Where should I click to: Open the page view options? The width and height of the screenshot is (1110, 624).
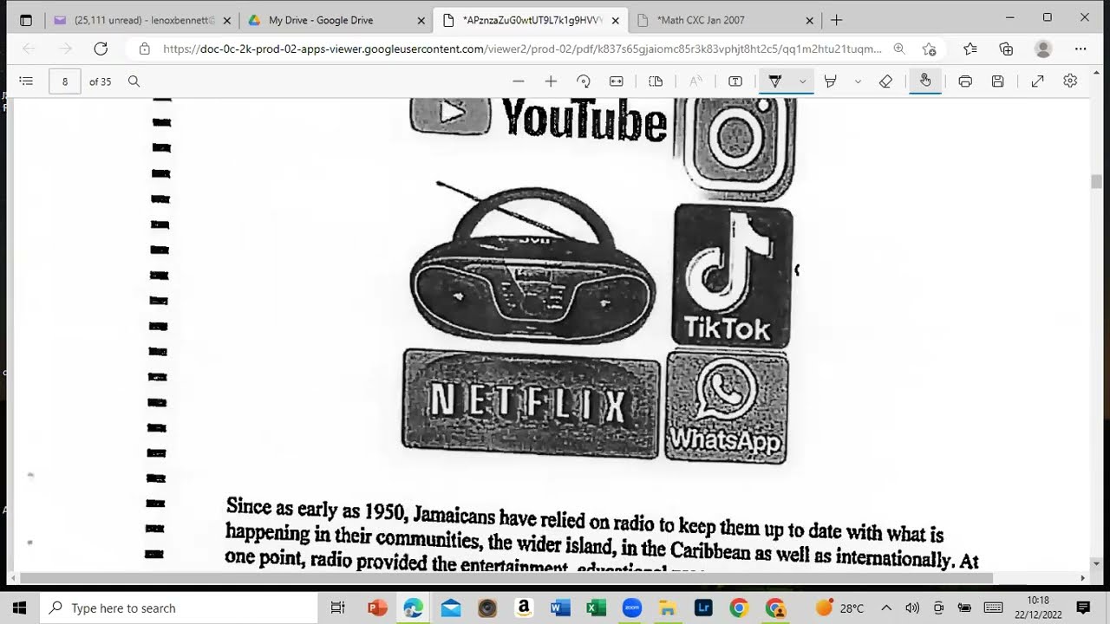pyautogui.click(x=656, y=81)
